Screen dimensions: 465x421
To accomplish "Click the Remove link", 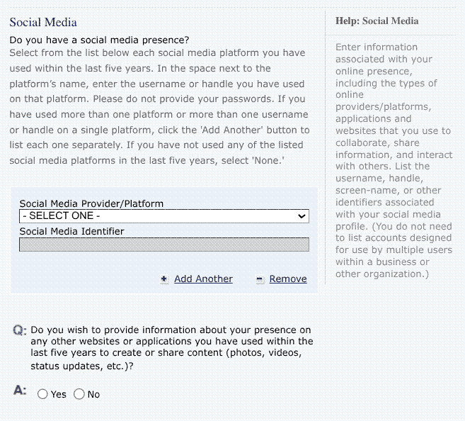I will 288,279.
